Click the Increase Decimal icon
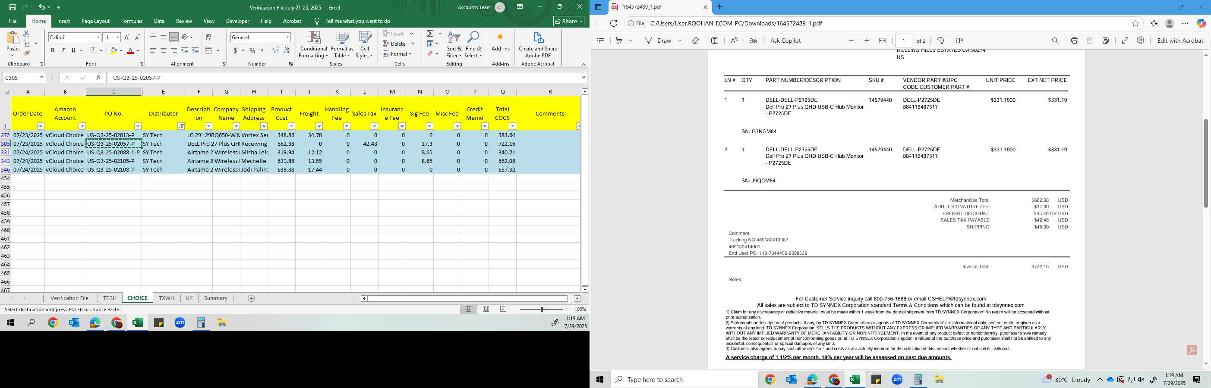 point(275,50)
